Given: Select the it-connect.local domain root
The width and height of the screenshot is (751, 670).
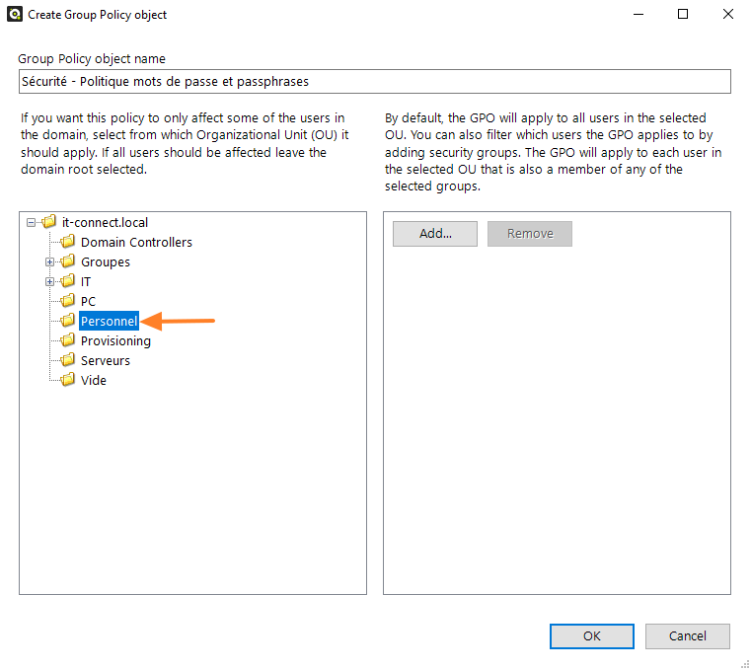Looking at the screenshot, I should pyautogui.click(x=105, y=223).
